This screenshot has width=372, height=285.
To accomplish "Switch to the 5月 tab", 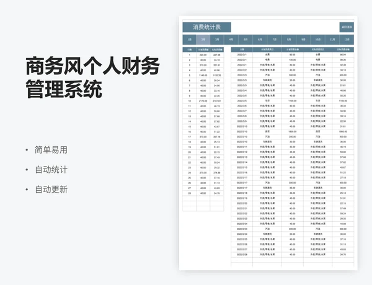I will (246, 40).
